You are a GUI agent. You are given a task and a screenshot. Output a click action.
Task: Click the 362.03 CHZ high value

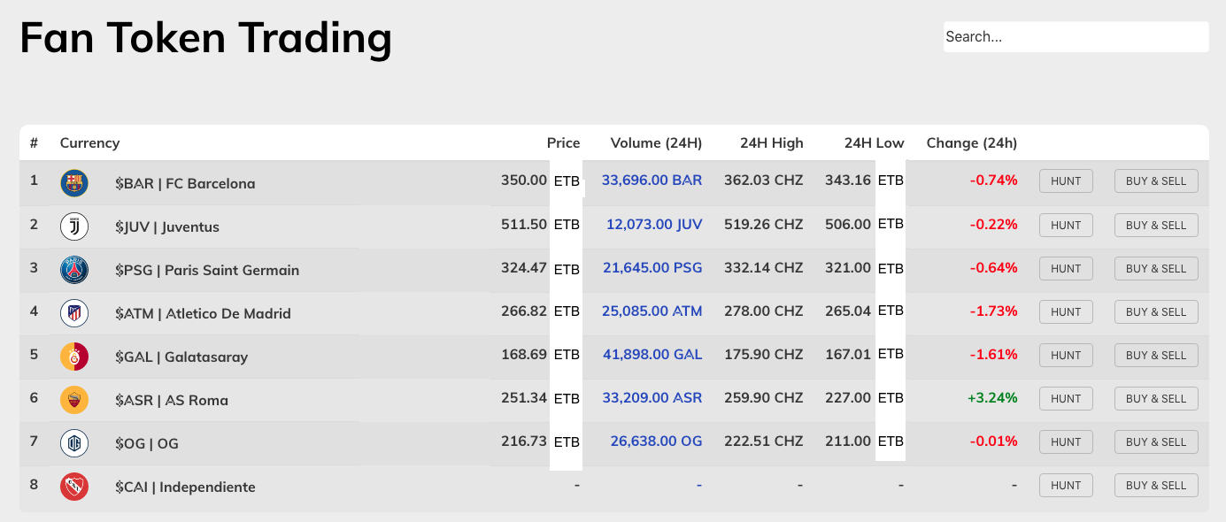pos(764,180)
